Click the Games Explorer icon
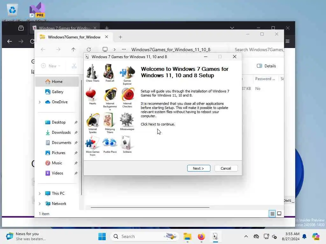Image resolution: width=326 pixels, height=244 pixels. (x=127, y=72)
